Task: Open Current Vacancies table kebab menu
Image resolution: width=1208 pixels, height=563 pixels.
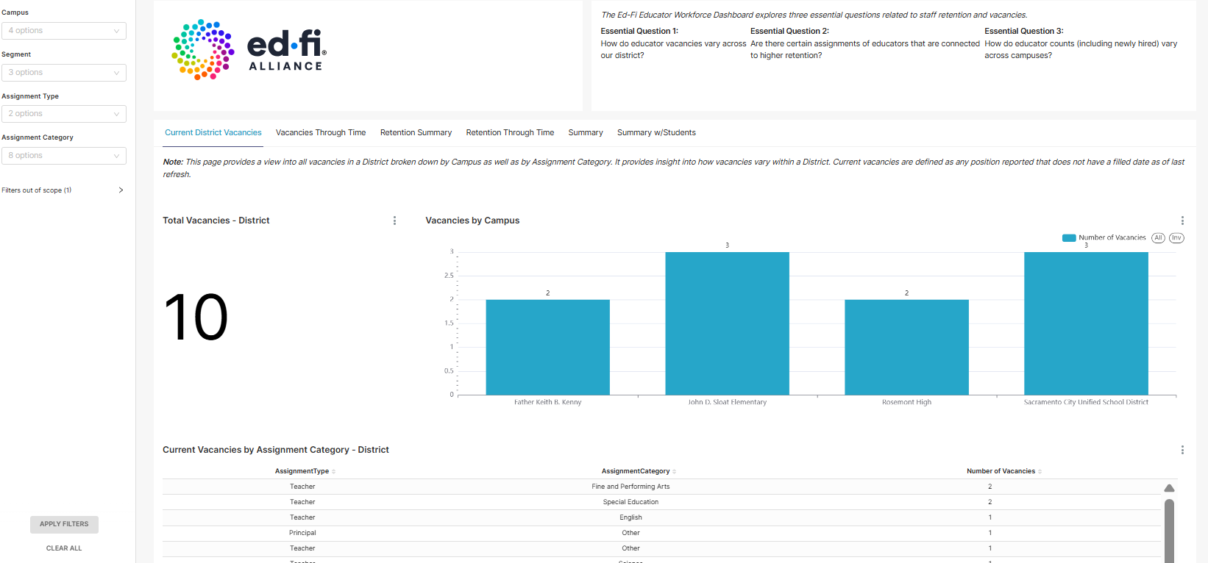Action: (1182, 450)
